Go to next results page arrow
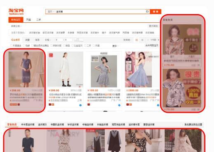This screenshot has height=152, width=214. click(x=158, y=40)
